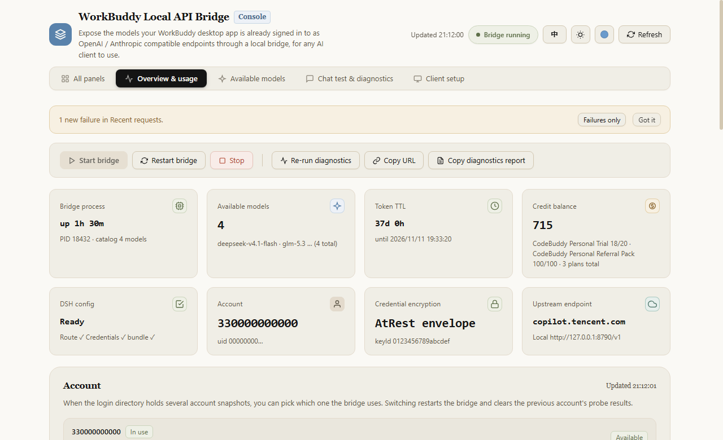Select the Overview & usage tab
This screenshot has width=723, height=440.
[161, 78]
